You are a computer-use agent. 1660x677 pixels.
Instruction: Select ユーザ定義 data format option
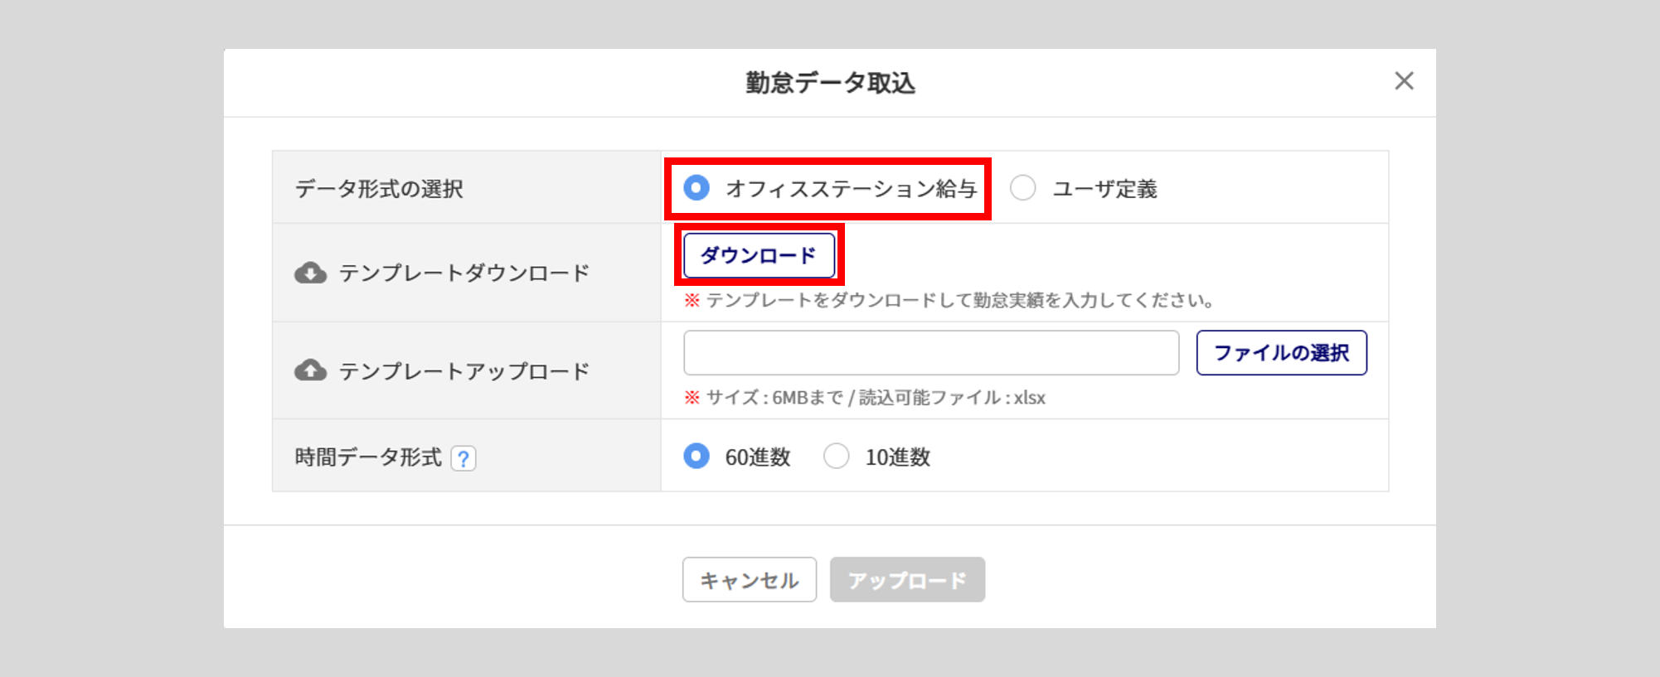pyautogui.click(x=1023, y=188)
